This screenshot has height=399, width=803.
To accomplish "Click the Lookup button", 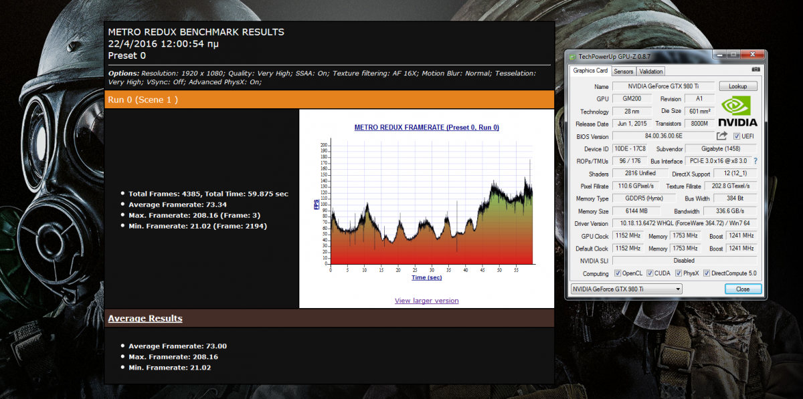I will click(738, 86).
